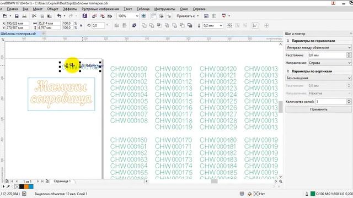Viewport: 353px width, 198px height.
Task: Click the Combine objects icon
Action: tap(135, 25)
